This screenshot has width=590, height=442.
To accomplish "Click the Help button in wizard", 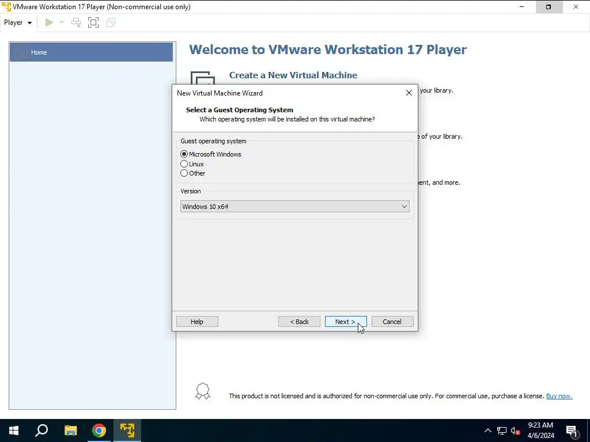I will coord(197,322).
